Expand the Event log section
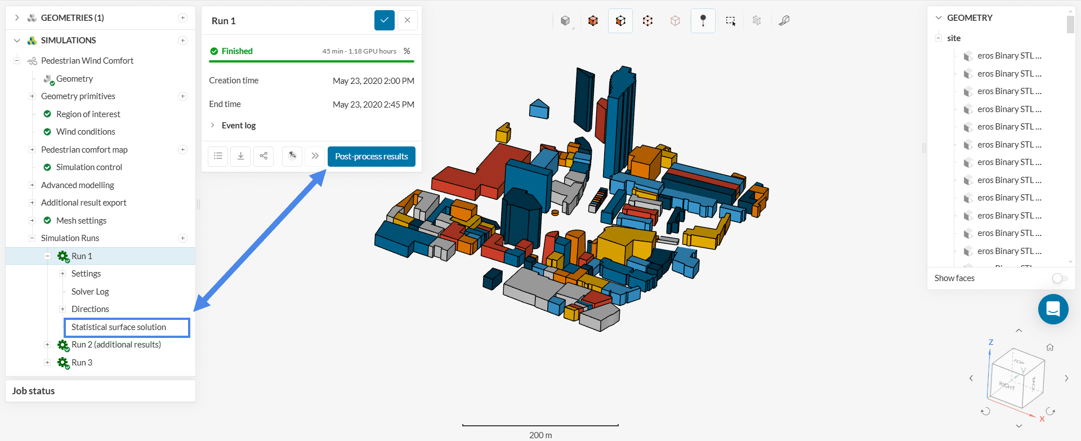1081x441 pixels. pos(212,125)
